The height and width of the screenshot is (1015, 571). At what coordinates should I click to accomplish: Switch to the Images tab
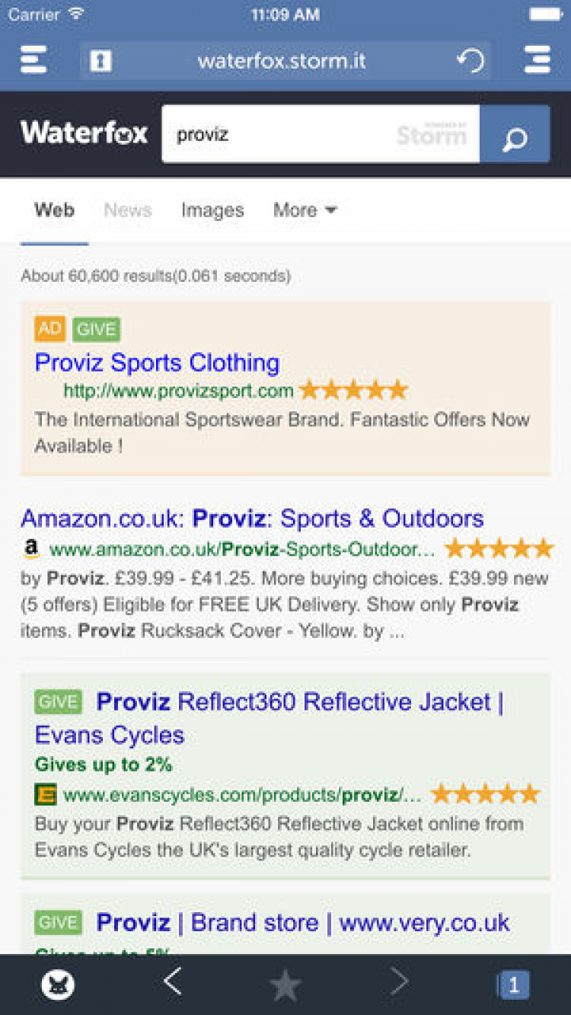click(x=212, y=210)
